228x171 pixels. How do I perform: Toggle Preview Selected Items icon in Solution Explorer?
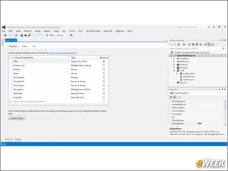(x=209, y=45)
